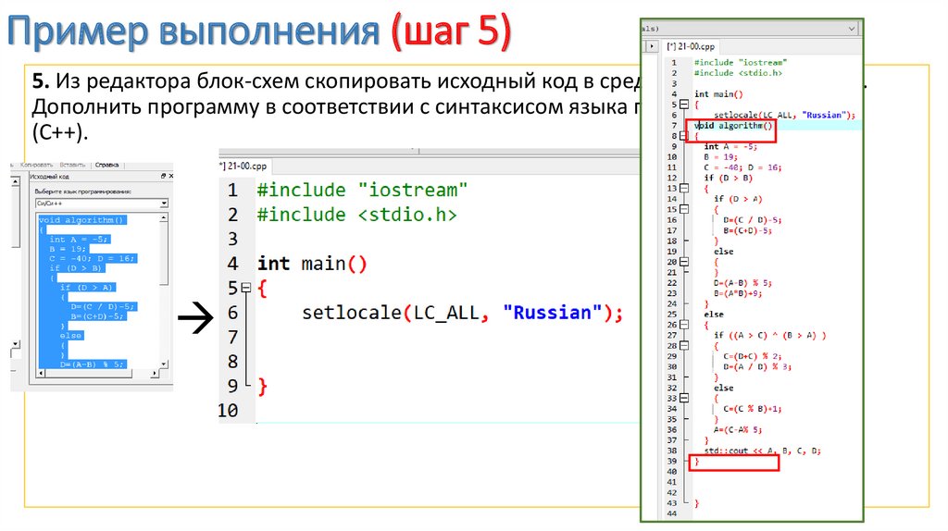Screen dimensions: 948x531
Task: Open the Копировать menu item
Action: pos(36,165)
